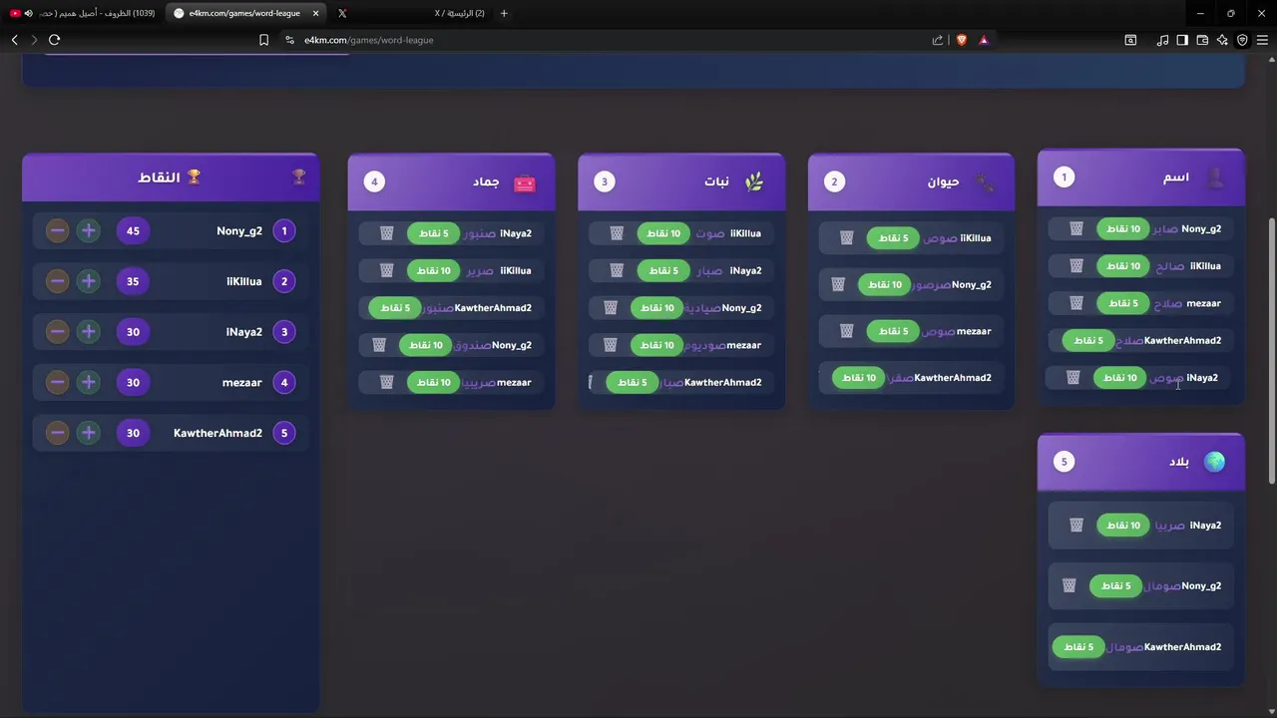Delete iNaya2's answer in بلاد column

pos(1076,525)
